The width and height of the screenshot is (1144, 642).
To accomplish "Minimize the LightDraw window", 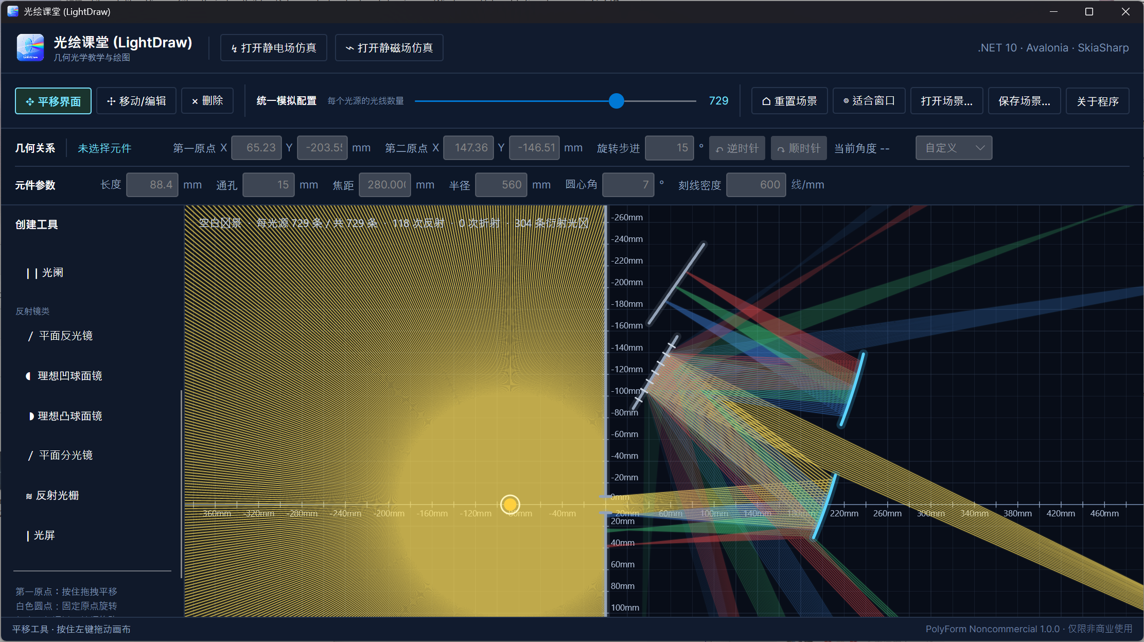I will pyautogui.click(x=1053, y=11).
